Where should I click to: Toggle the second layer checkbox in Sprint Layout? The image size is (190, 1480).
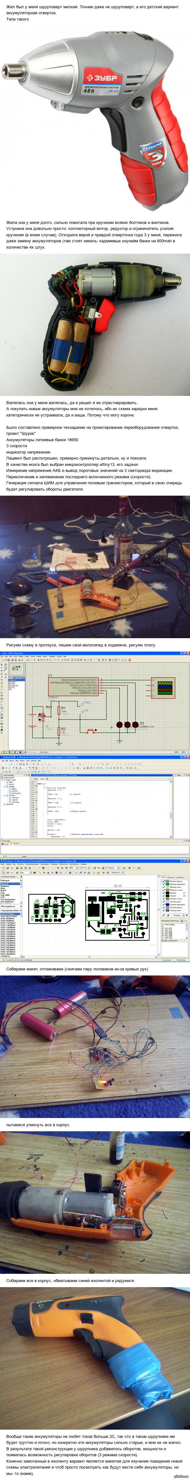(163, 885)
